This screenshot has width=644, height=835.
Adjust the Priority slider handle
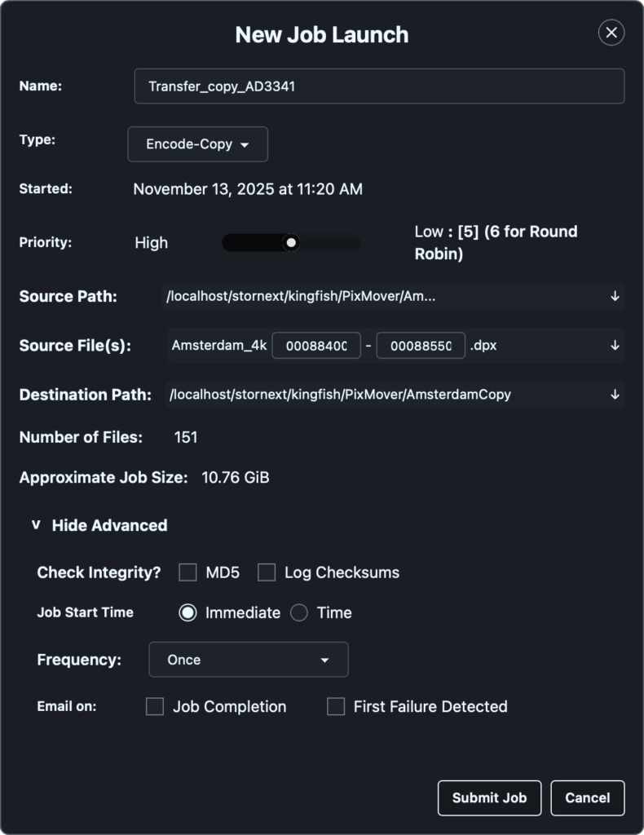click(291, 242)
